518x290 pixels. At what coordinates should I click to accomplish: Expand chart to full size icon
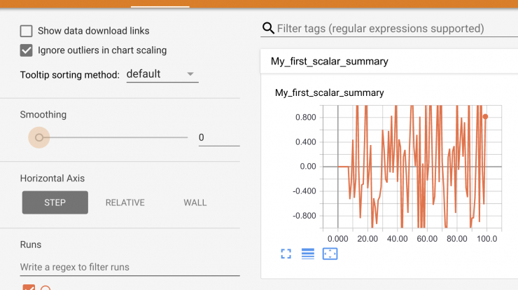(286, 254)
